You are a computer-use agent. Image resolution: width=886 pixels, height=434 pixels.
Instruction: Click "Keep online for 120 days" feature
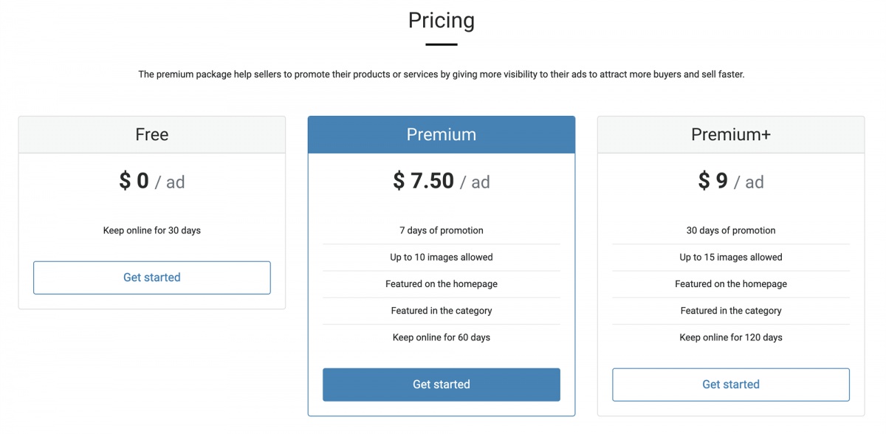(x=730, y=337)
